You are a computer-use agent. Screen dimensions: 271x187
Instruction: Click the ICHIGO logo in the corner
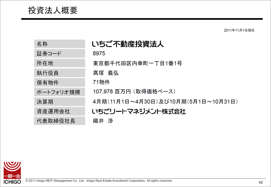pyautogui.click(x=12, y=173)
